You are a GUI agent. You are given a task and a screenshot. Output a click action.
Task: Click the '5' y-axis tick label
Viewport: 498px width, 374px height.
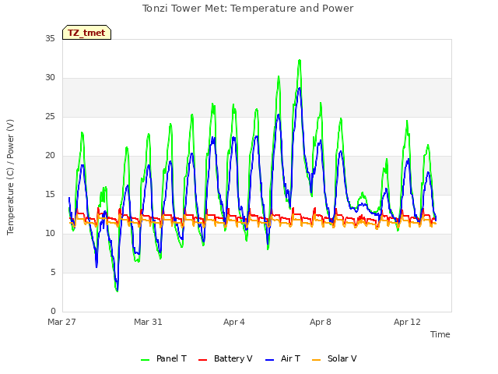[53, 273]
